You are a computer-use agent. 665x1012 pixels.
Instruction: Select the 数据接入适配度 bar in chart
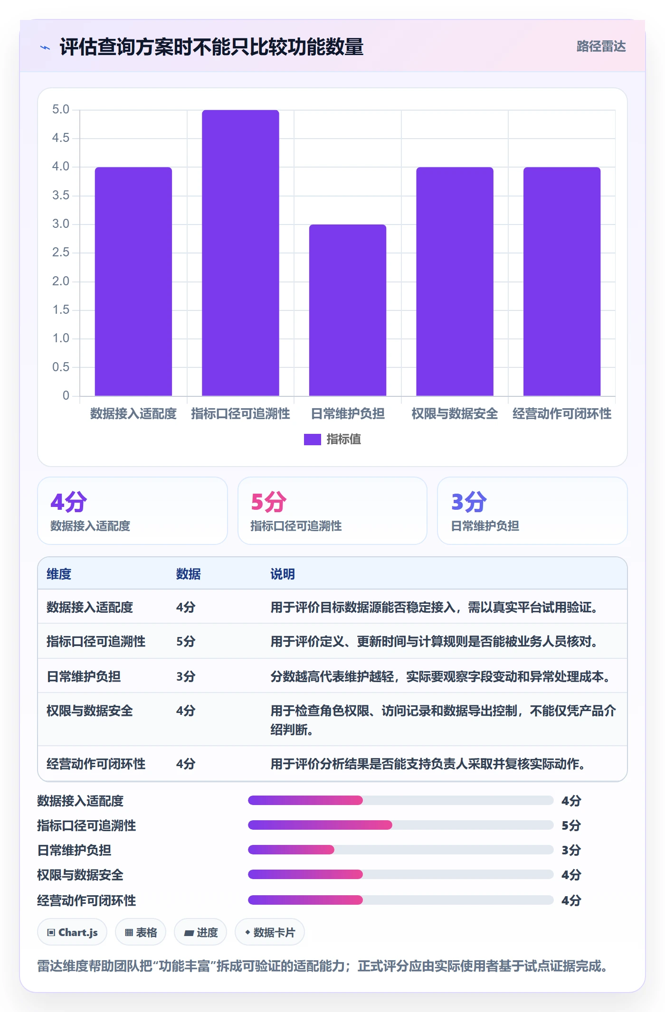[133, 281]
